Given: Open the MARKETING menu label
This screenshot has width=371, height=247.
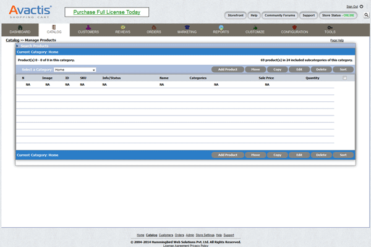Looking at the screenshot, I should click(187, 32).
